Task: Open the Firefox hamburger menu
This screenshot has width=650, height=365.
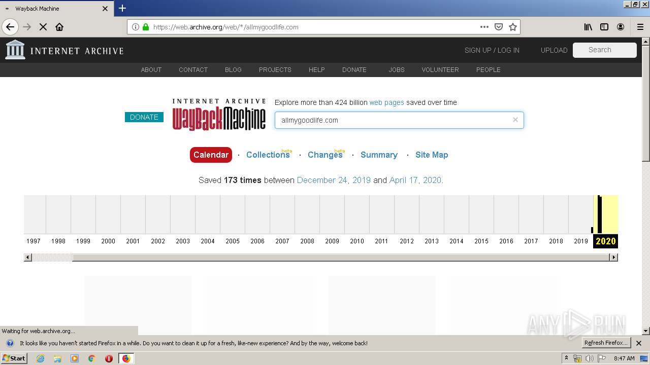Action: pos(640,27)
